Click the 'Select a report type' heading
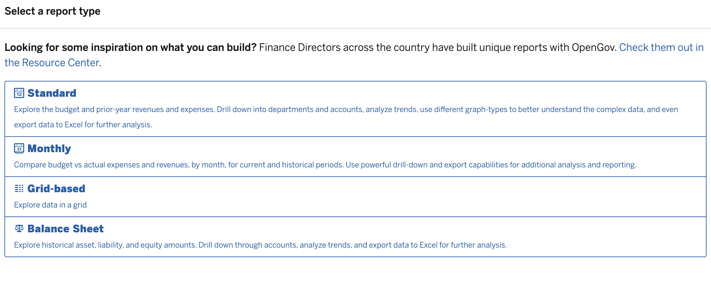Viewport: 711px width, 282px height. (x=53, y=11)
